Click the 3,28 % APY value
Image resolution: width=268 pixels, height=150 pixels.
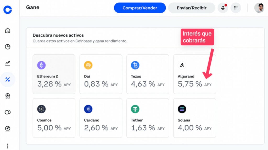(54, 84)
